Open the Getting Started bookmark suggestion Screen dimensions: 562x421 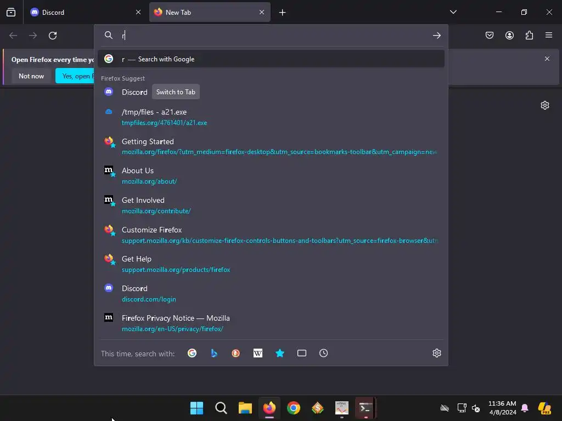271,146
